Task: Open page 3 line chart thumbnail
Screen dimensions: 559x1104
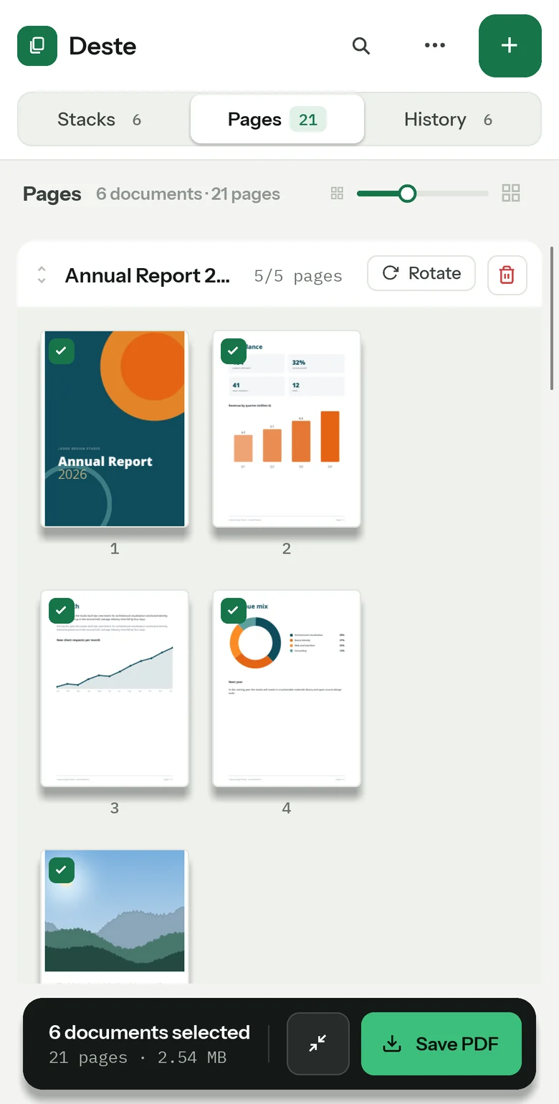Action: 115,688
